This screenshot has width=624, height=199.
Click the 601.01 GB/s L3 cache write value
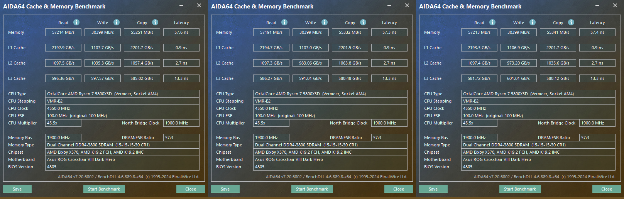pyautogui.click(x=519, y=78)
